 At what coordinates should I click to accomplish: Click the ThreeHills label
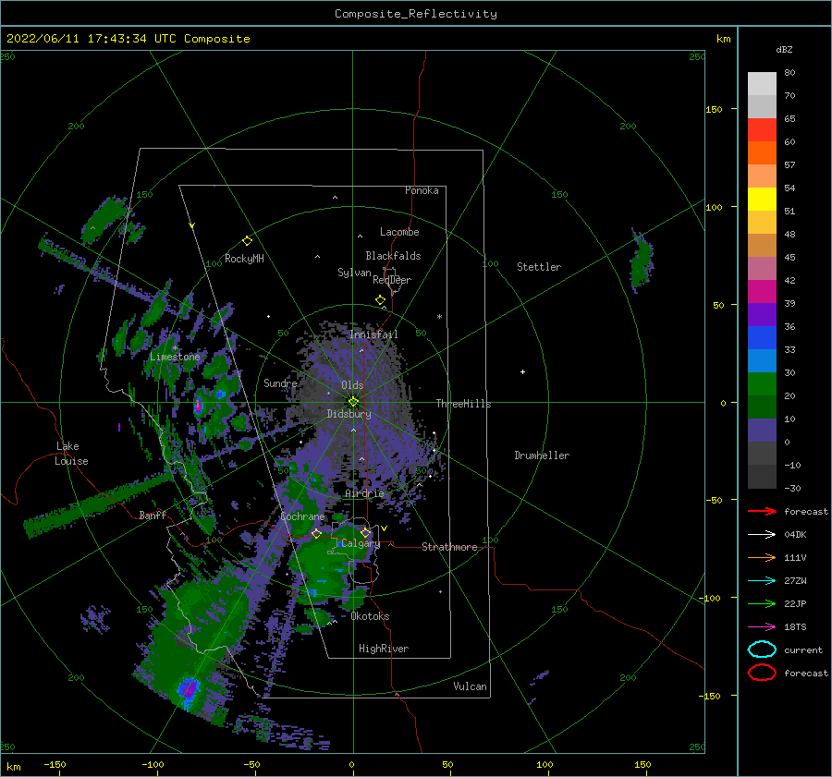pos(464,404)
